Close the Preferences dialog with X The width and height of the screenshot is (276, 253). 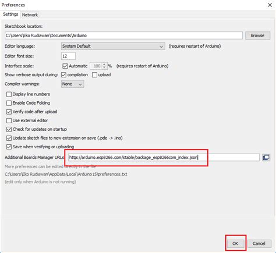[x=270, y=5]
